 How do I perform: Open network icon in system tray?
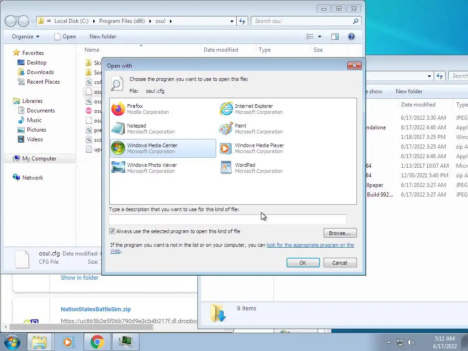tap(399, 342)
